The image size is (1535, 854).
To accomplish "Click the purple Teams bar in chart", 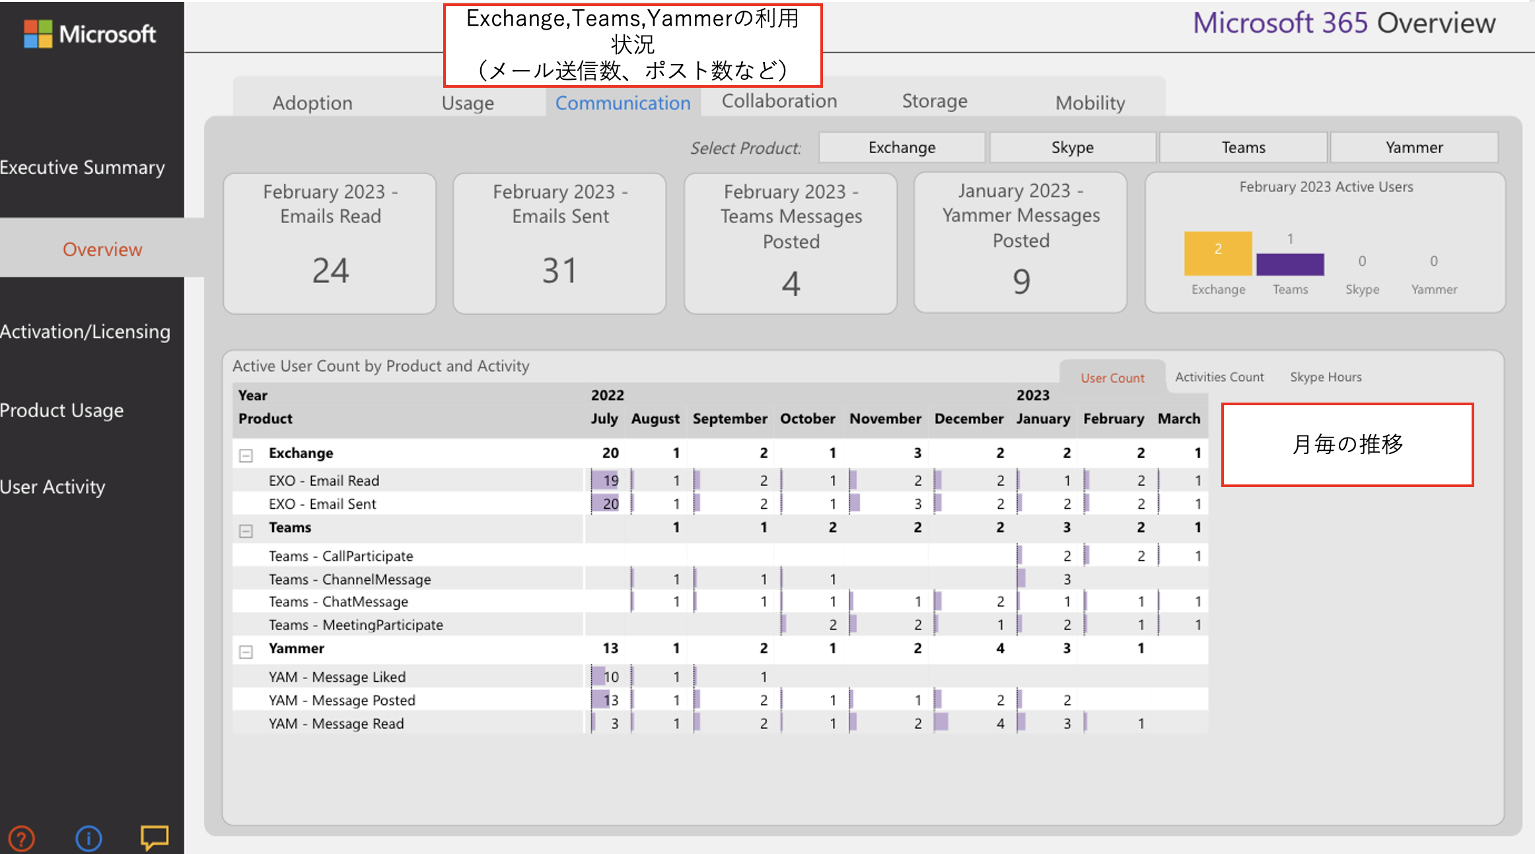I will point(1289,264).
